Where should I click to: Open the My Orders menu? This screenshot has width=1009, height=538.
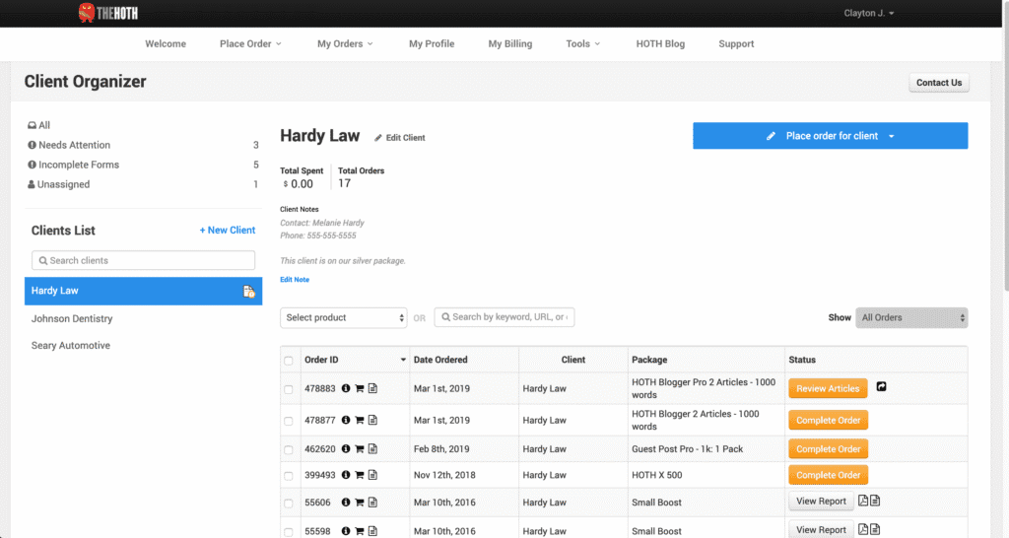click(345, 43)
